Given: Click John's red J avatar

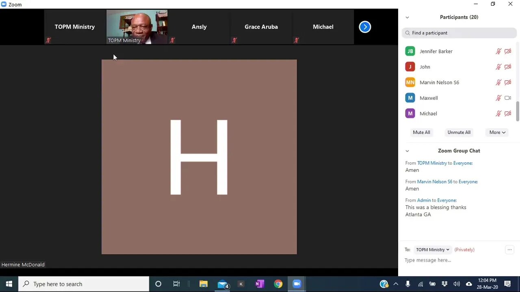Looking at the screenshot, I should point(410,67).
